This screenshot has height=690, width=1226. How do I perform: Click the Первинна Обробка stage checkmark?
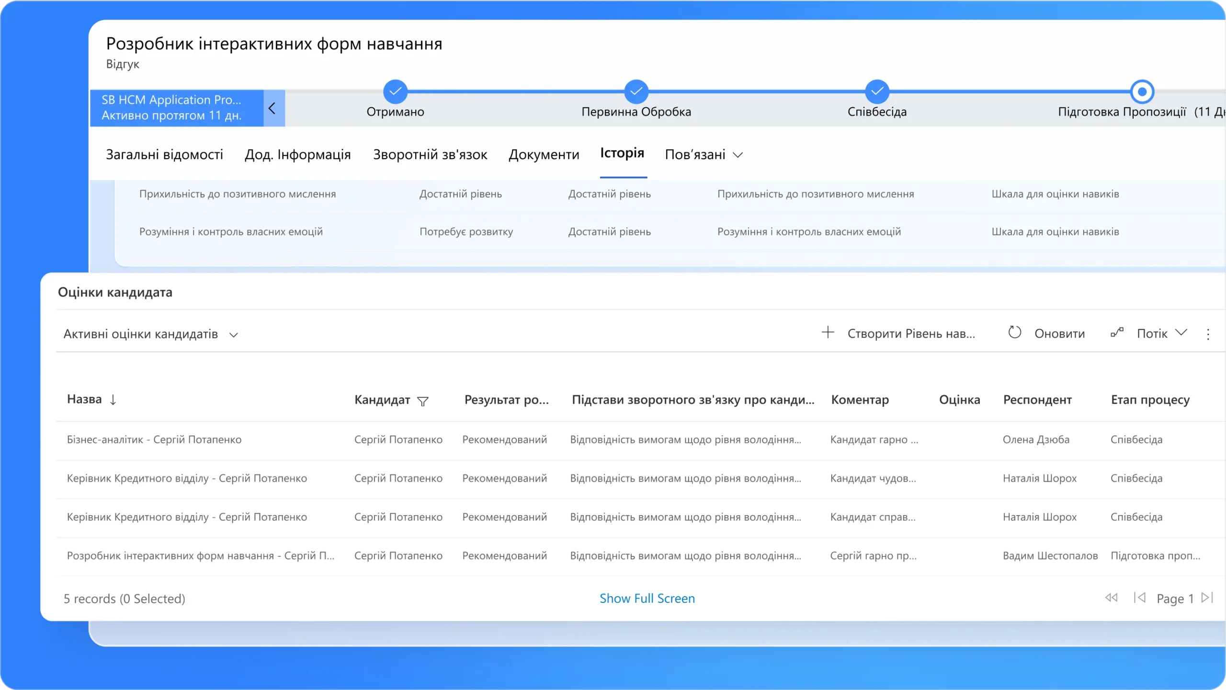pyautogui.click(x=636, y=91)
